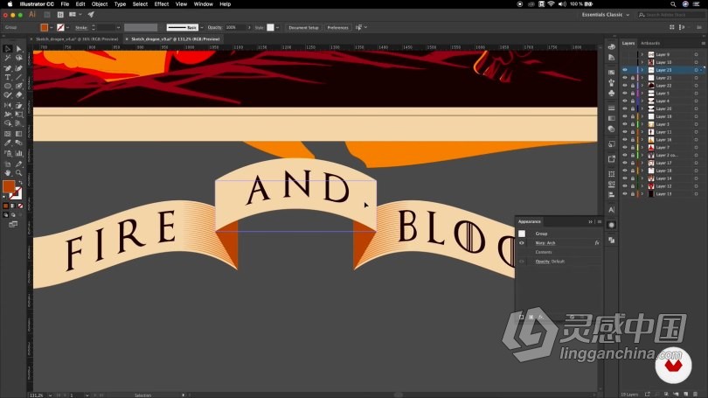
Task: Open the Object menu
Action: [x=100, y=4]
